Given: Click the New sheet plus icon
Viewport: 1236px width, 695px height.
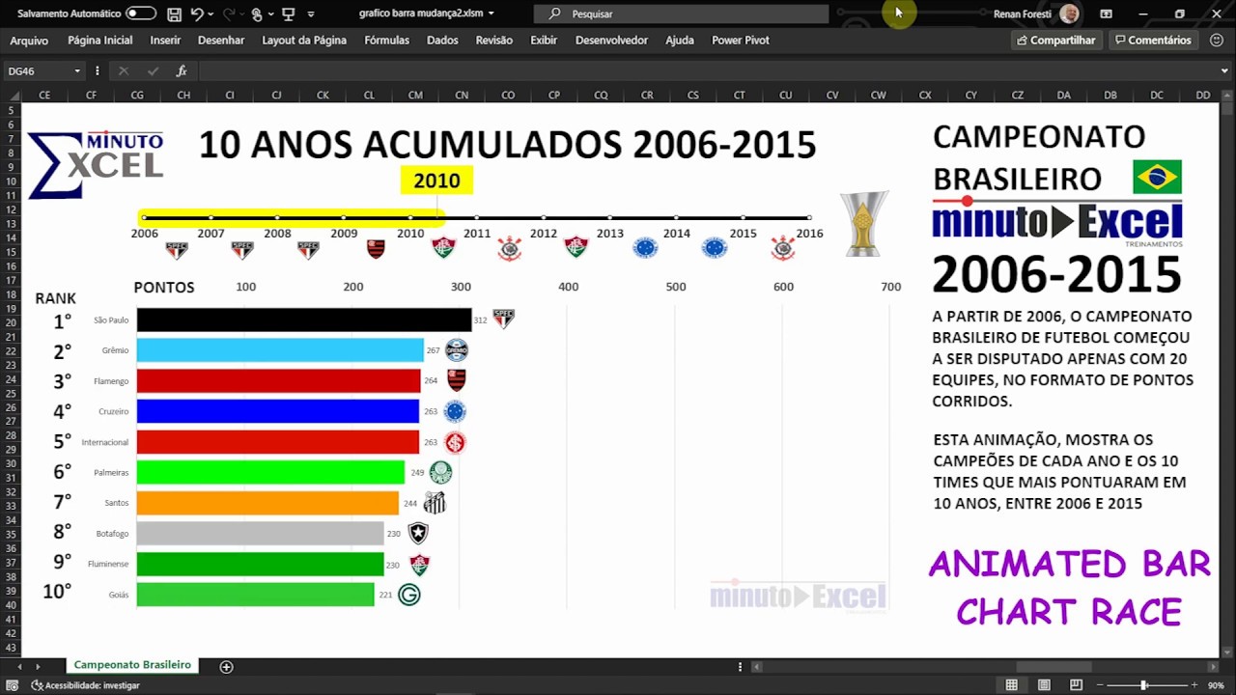Looking at the screenshot, I should [x=226, y=666].
